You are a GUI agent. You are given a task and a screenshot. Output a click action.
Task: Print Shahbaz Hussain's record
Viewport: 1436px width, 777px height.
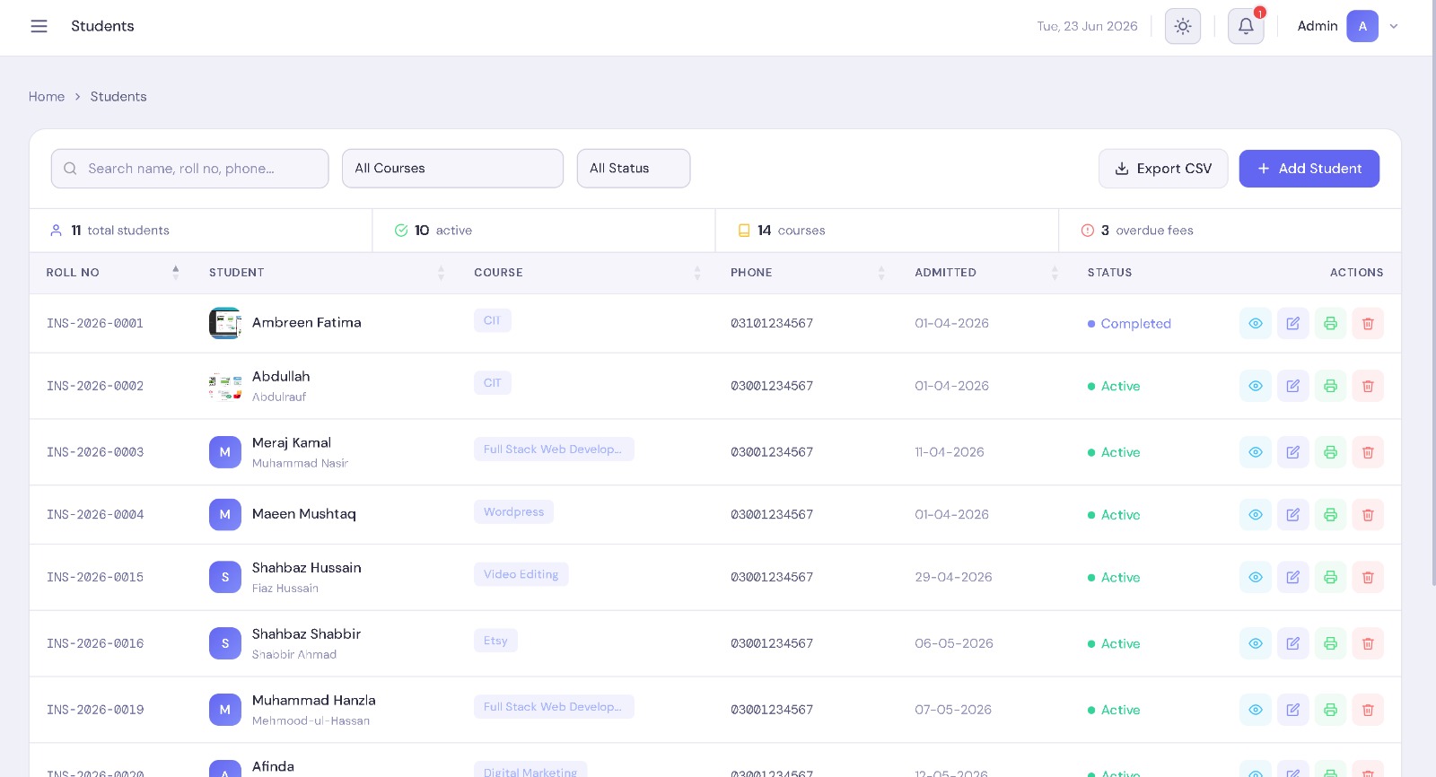pyautogui.click(x=1331, y=577)
